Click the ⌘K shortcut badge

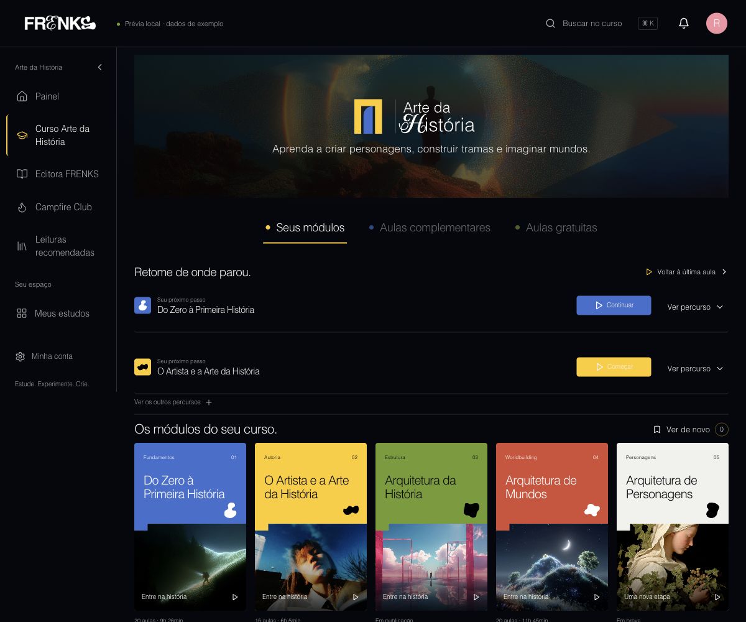tap(648, 24)
